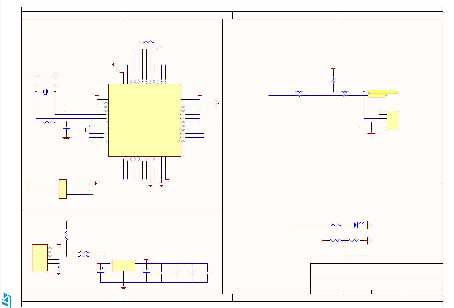
Task: Select the small header block under crystal circuit
Action: point(63,189)
